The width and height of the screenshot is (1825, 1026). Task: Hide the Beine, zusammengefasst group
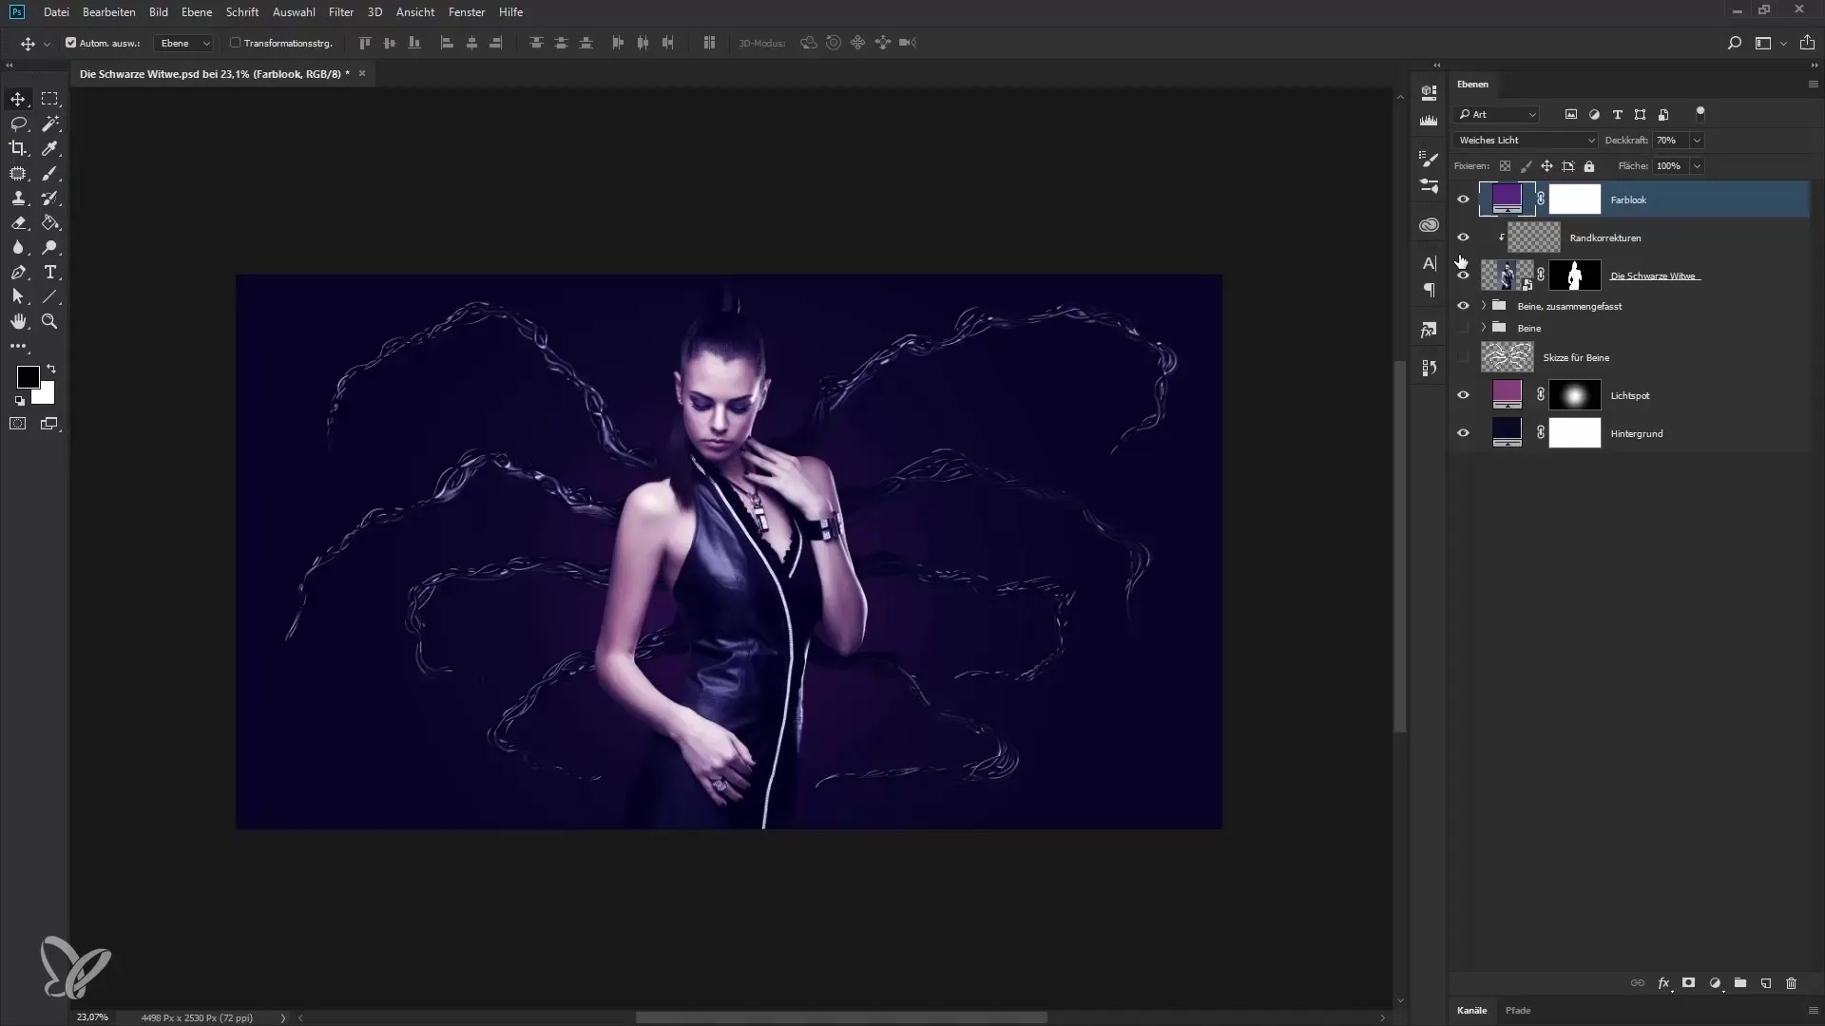[1463, 306]
